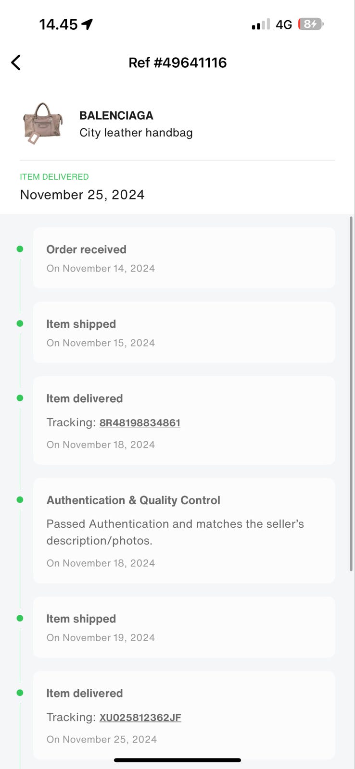
Task: Tap the location arrow status icon
Action: 87,24
